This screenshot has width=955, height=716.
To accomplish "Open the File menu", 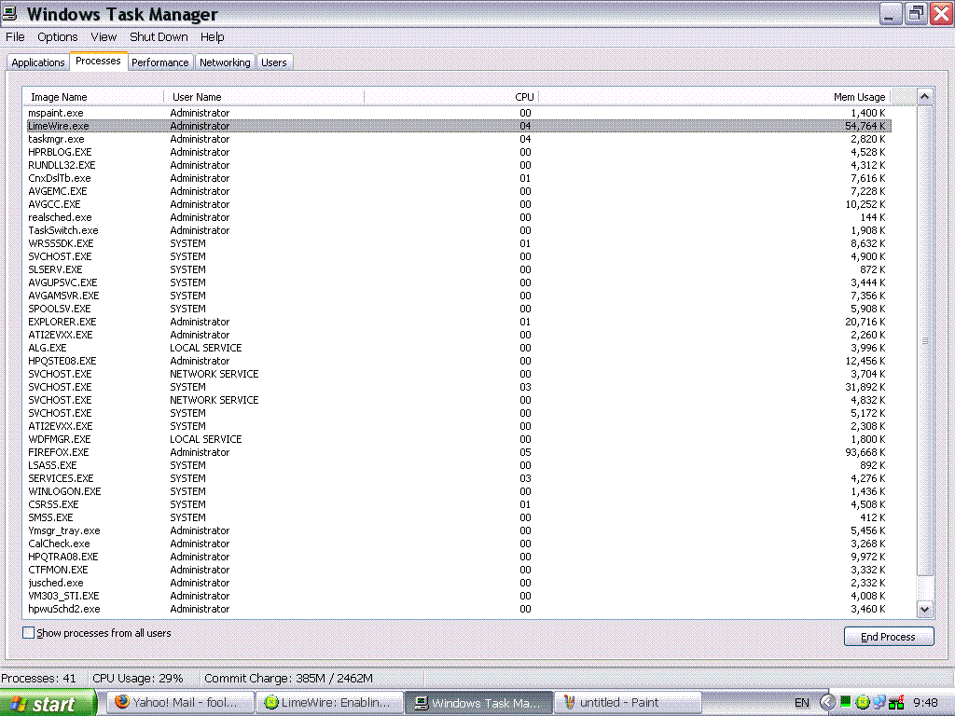I will [15, 36].
